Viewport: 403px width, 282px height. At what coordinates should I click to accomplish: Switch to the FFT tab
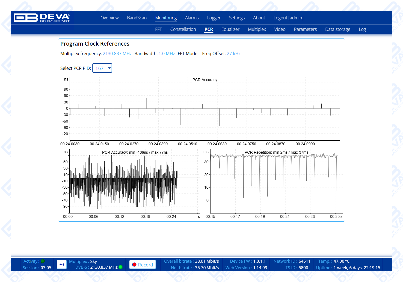[x=158, y=29]
